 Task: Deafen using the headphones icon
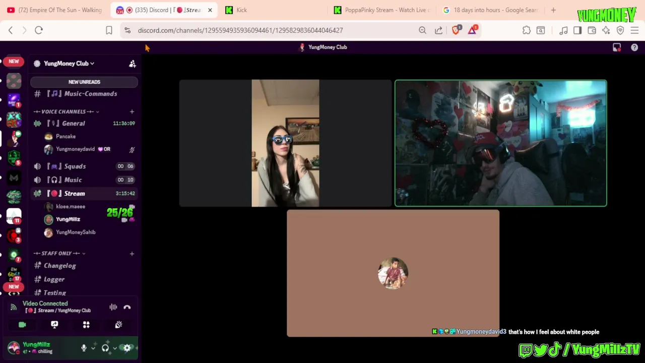coord(105,348)
